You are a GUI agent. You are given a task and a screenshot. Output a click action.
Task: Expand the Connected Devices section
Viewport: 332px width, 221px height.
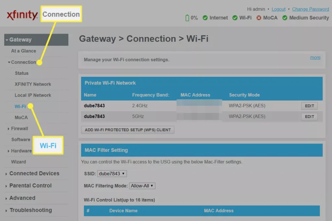pos(34,173)
